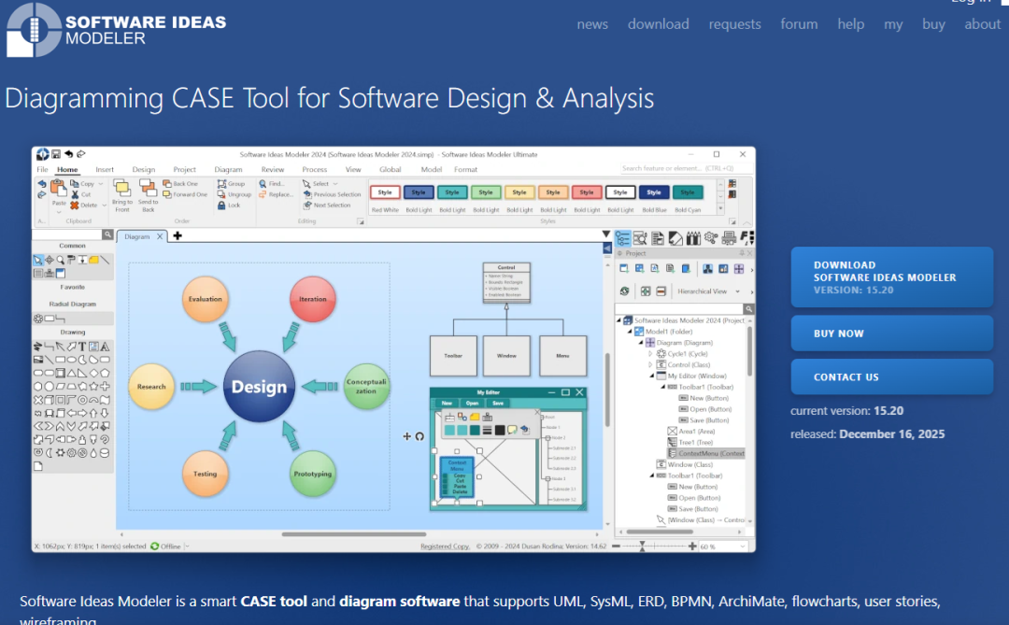Image resolution: width=1009 pixels, height=625 pixels.
Task: Open the Review ribbon tab
Action: pos(272,170)
